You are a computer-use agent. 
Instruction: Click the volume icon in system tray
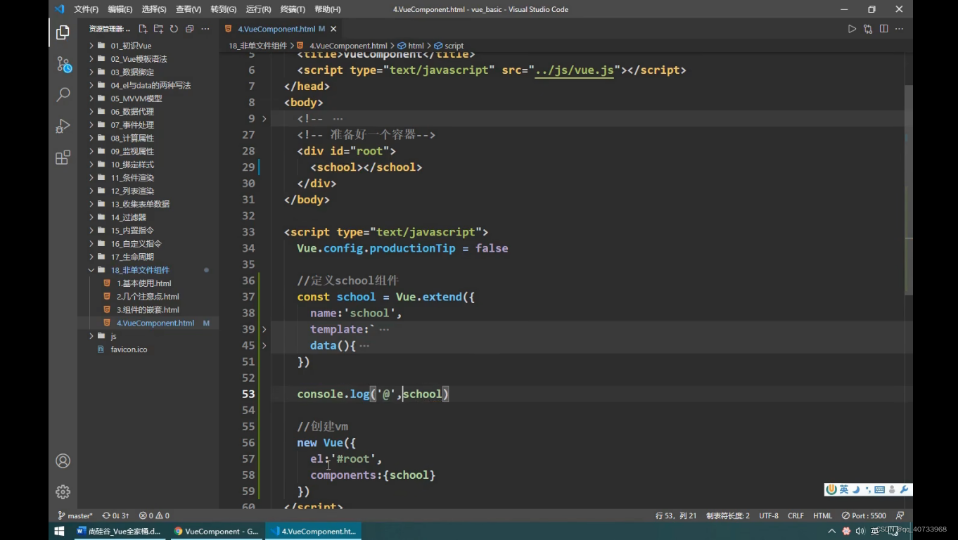[x=860, y=531]
